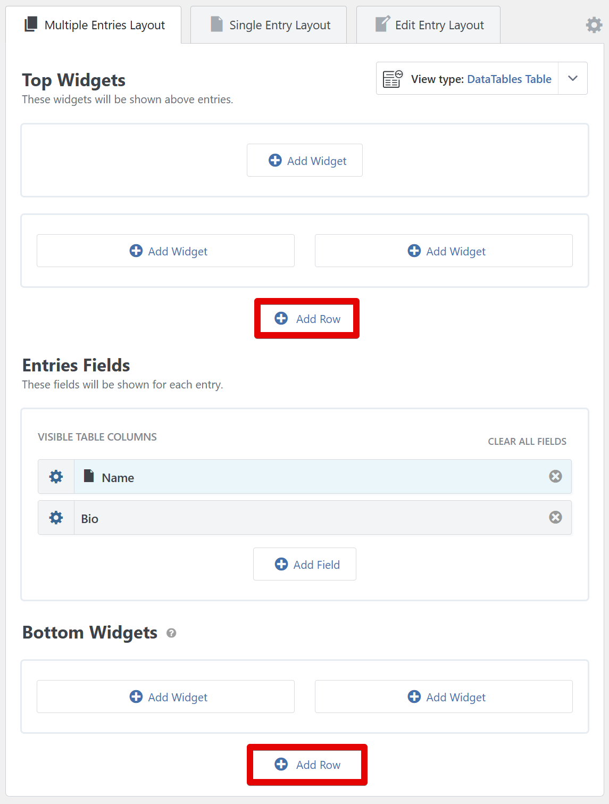Open the view settings gear in the tab bar
The width and height of the screenshot is (609, 804).
click(x=594, y=25)
